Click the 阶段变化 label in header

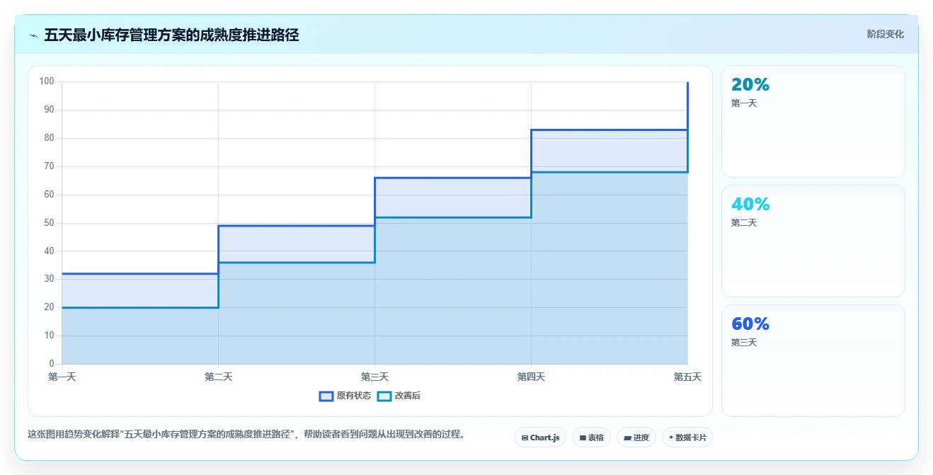click(x=885, y=34)
